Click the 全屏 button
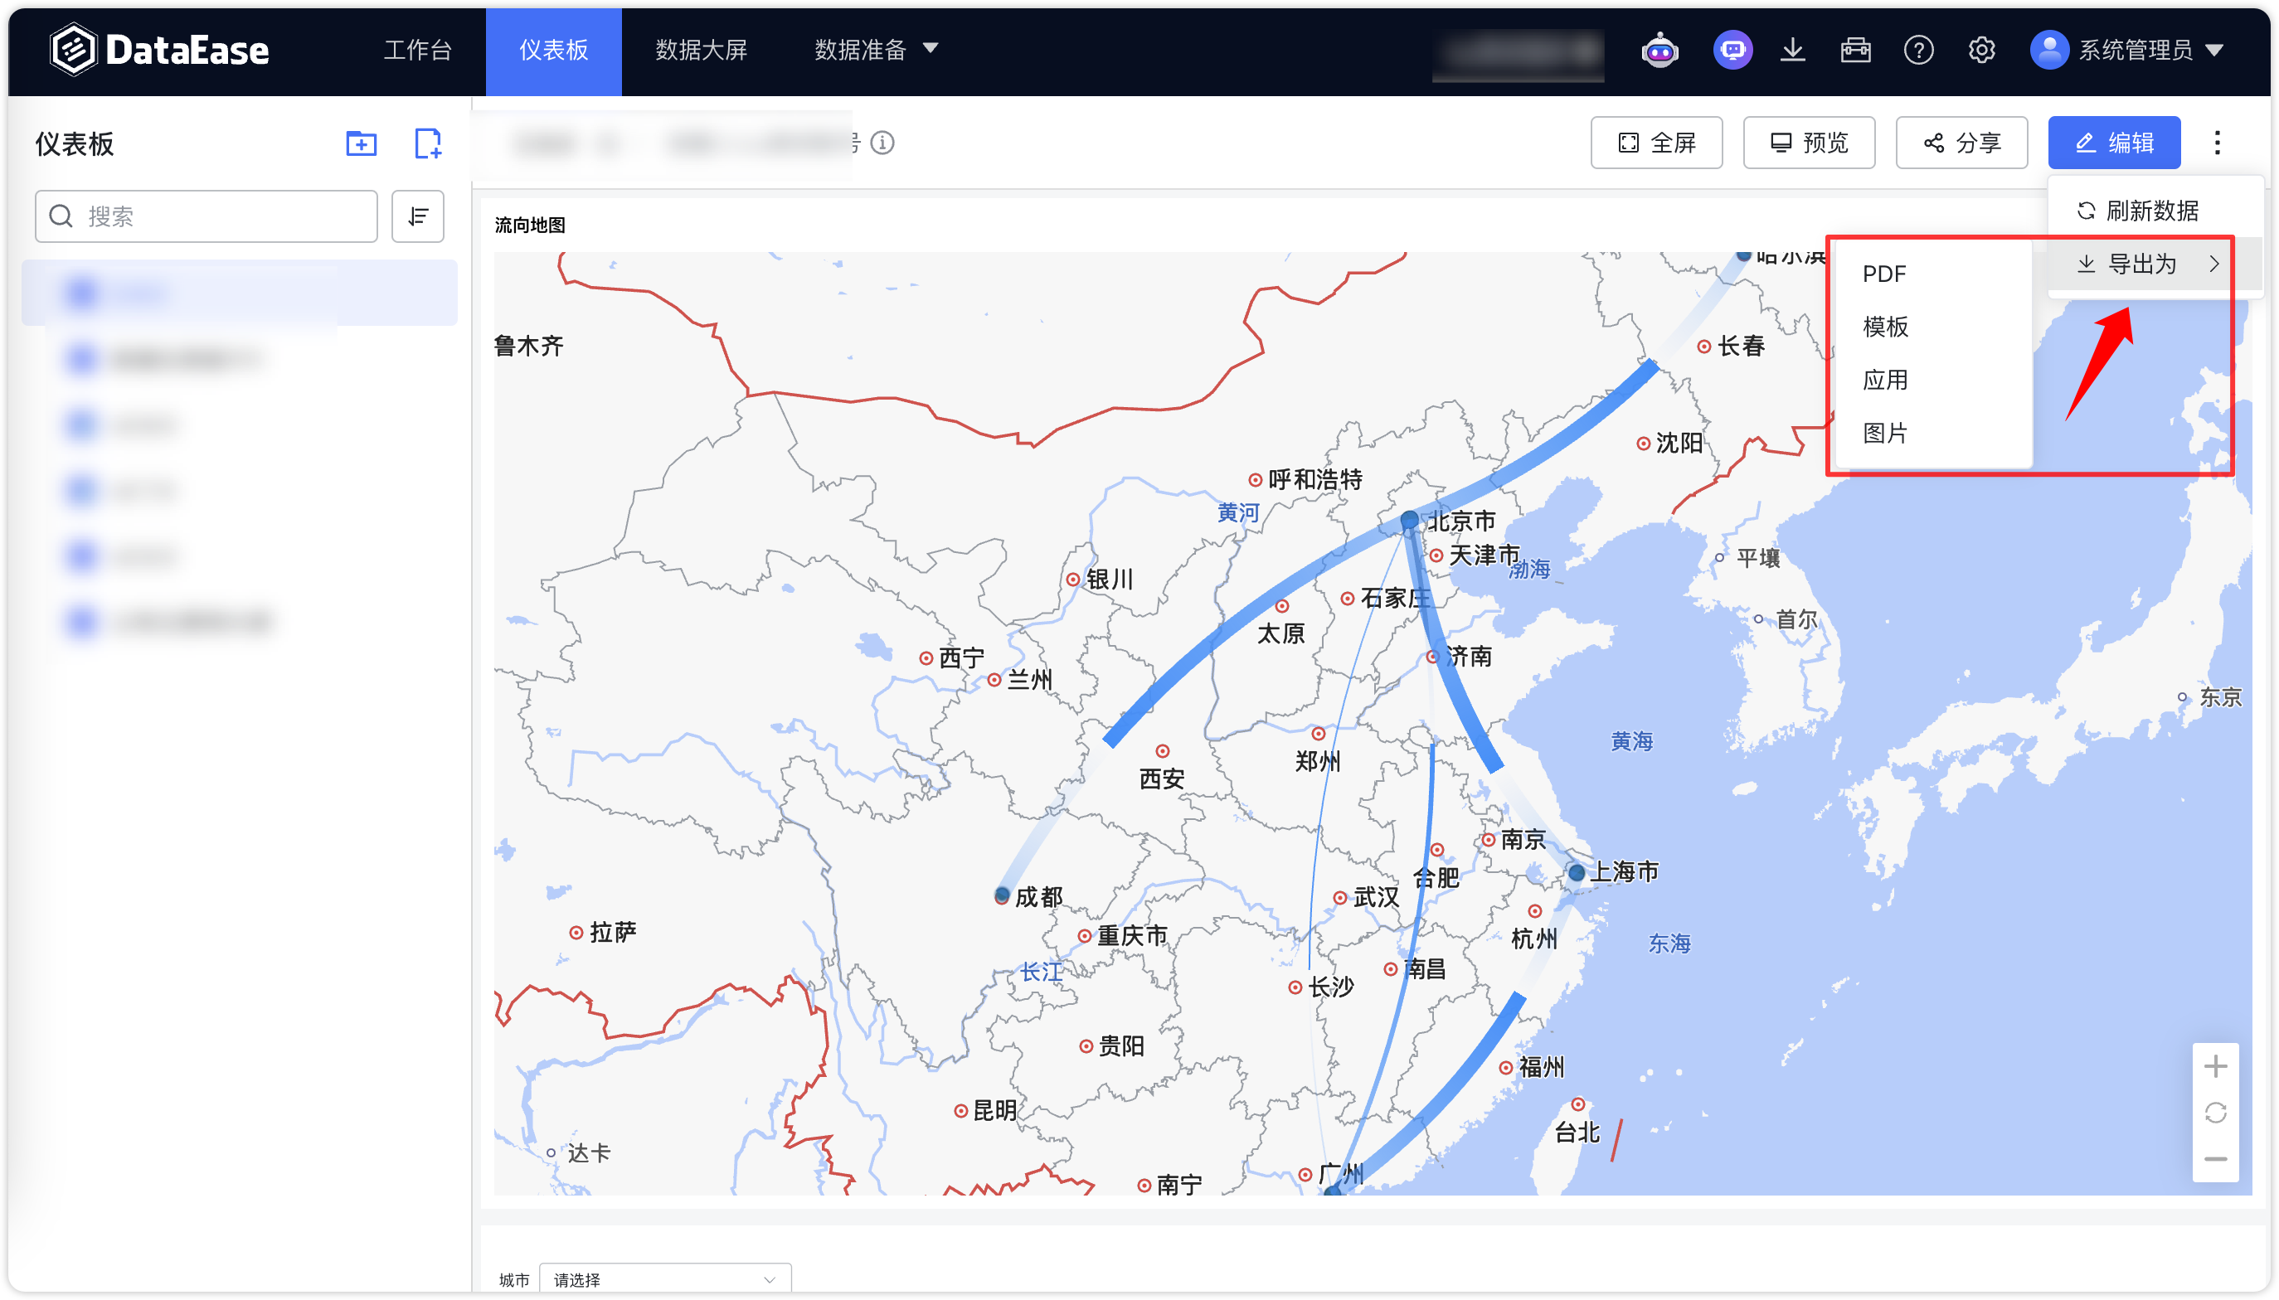 [1656, 143]
